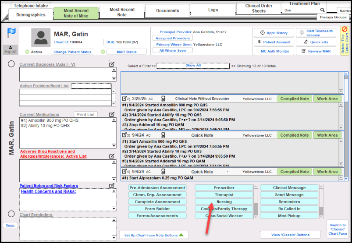Open pop-out icon for 3/25/25 note
352x243 pixels.
click(124, 99)
